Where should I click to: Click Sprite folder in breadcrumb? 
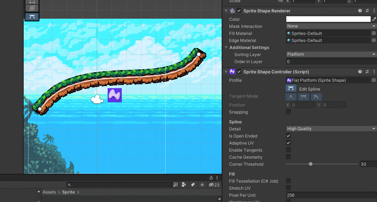[x=68, y=192]
